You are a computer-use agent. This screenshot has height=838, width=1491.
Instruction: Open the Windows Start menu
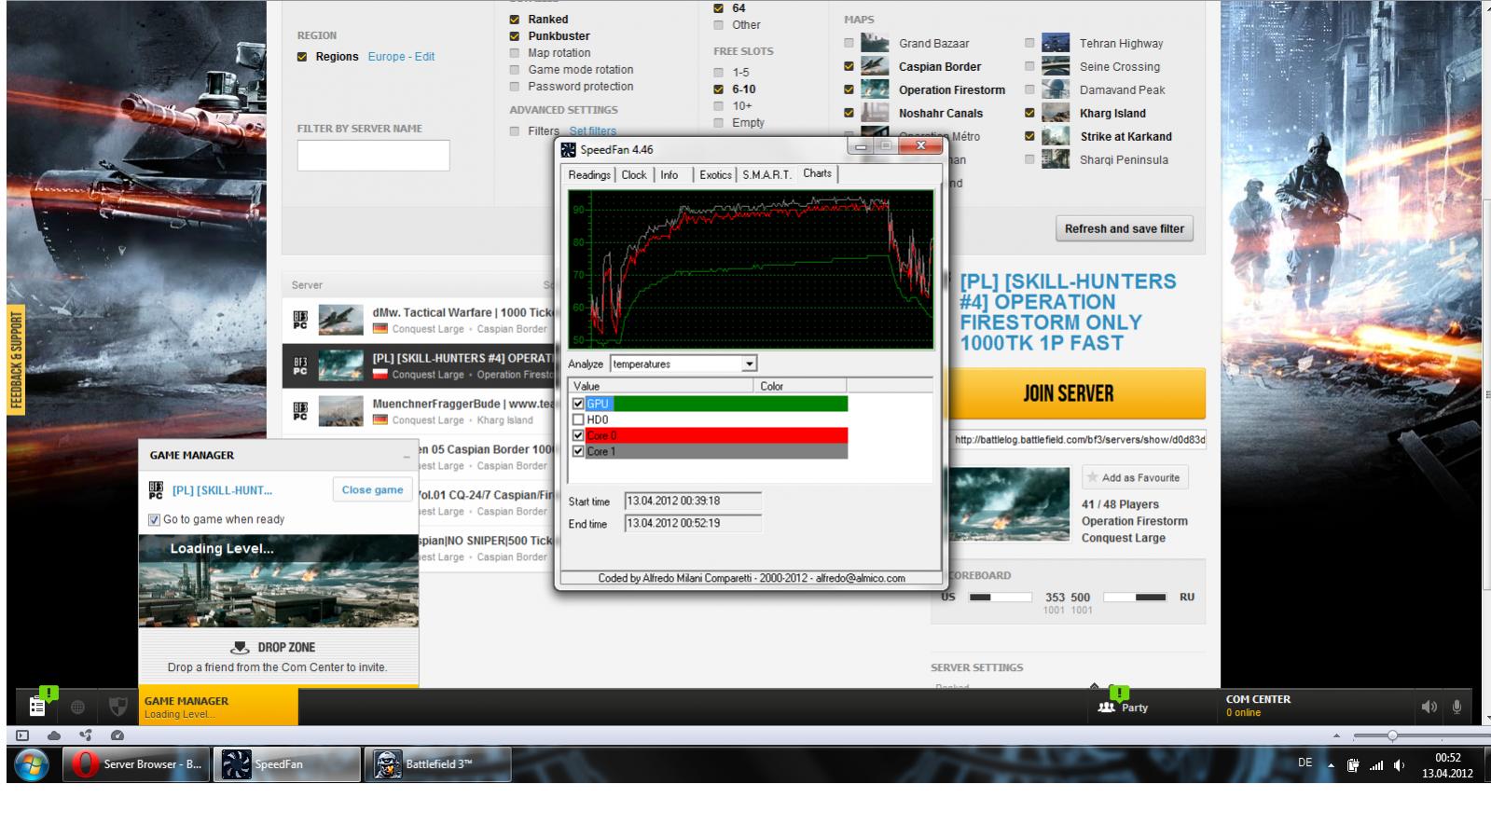(32, 764)
